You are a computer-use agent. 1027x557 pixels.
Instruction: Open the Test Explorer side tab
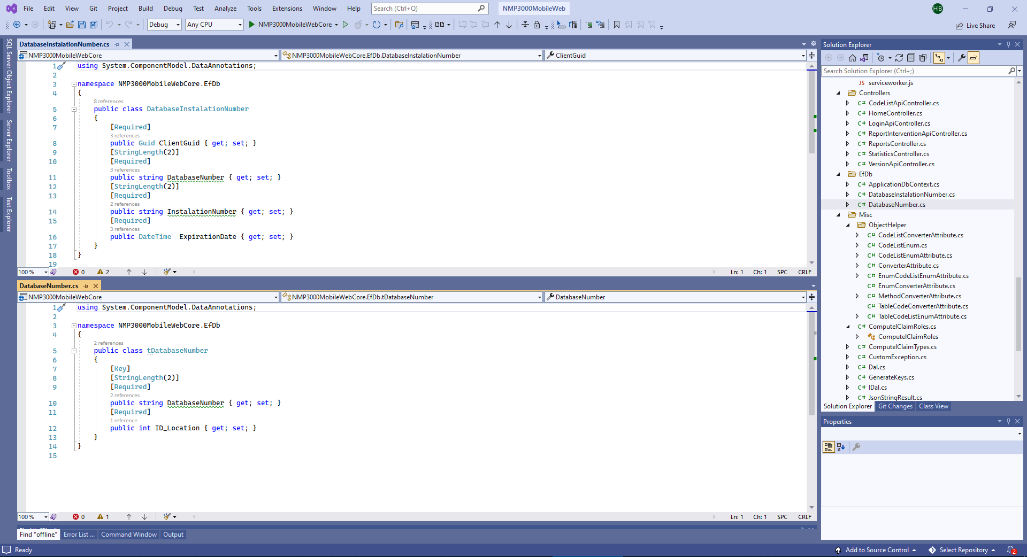tap(9, 215)
